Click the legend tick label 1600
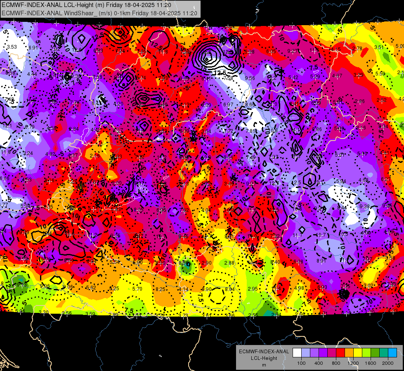This screenshot has height=371, width=404. (371, 363)
